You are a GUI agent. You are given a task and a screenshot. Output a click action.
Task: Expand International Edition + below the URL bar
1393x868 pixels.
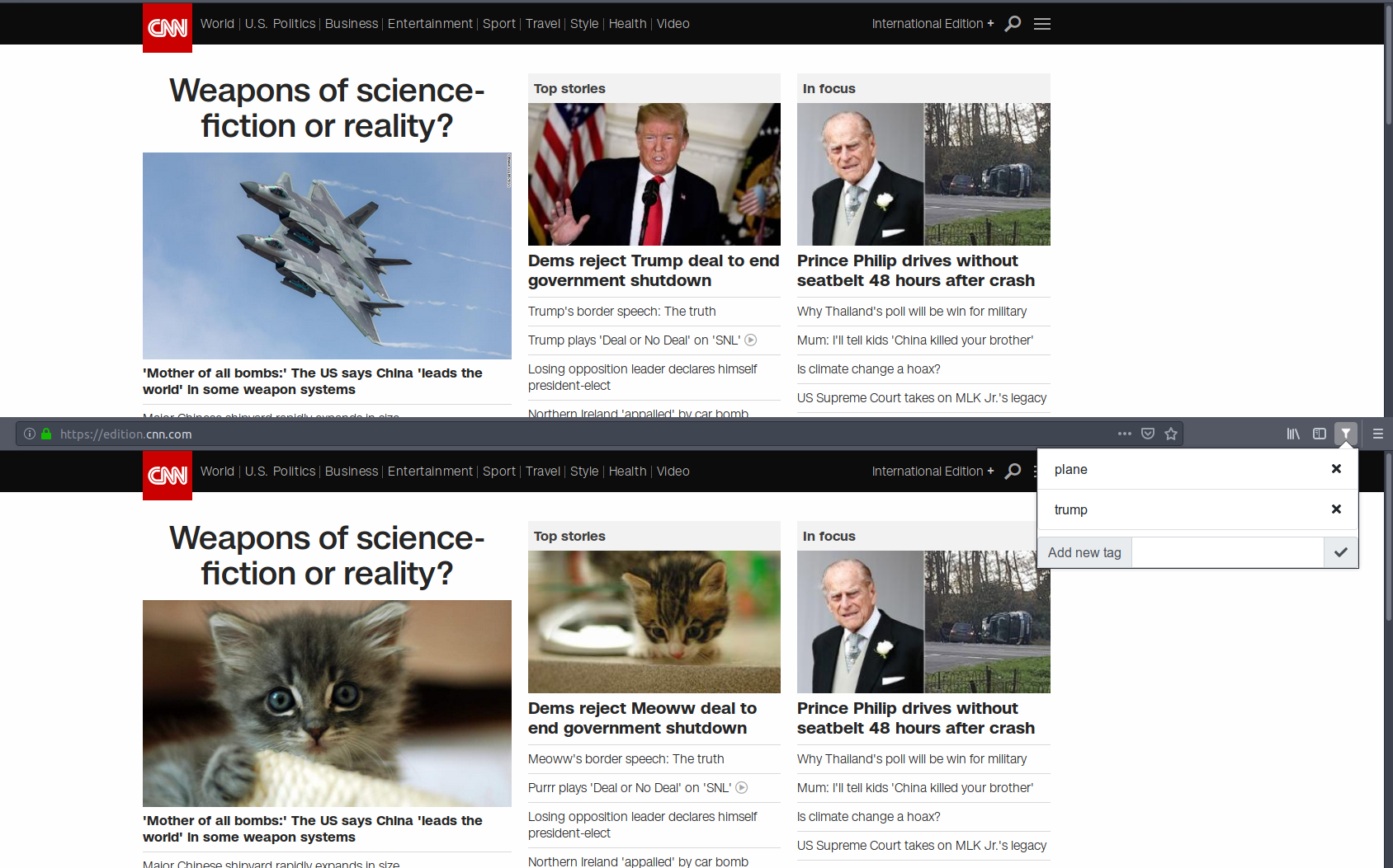point(933,472)
